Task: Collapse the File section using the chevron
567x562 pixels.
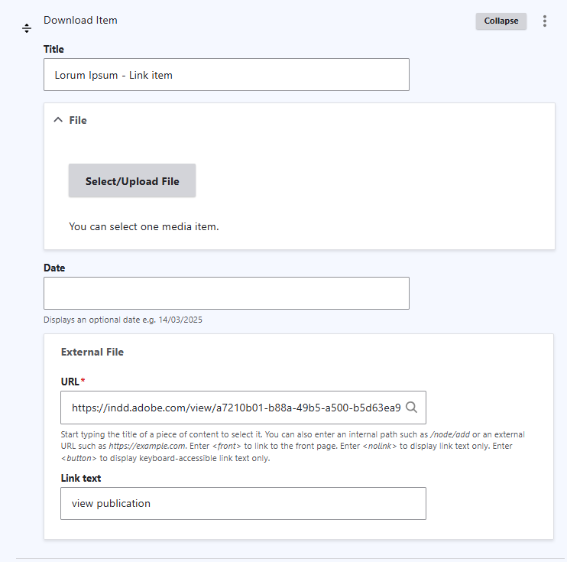Action: (58, 120)
